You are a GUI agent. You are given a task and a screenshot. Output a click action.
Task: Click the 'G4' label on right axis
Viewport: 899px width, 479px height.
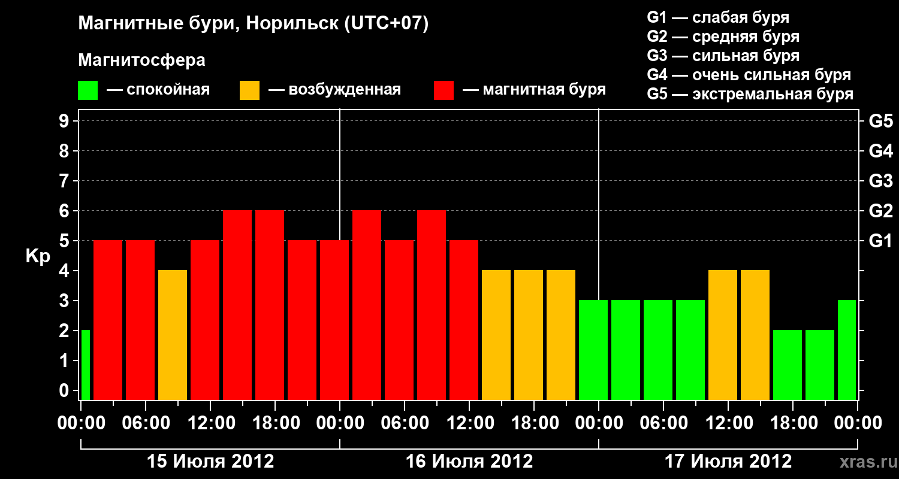coord(880,151)
